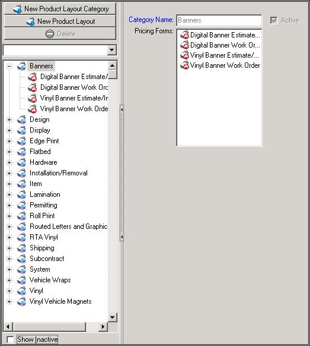
Task: Click the Shipping category icon
Action: 21,248
